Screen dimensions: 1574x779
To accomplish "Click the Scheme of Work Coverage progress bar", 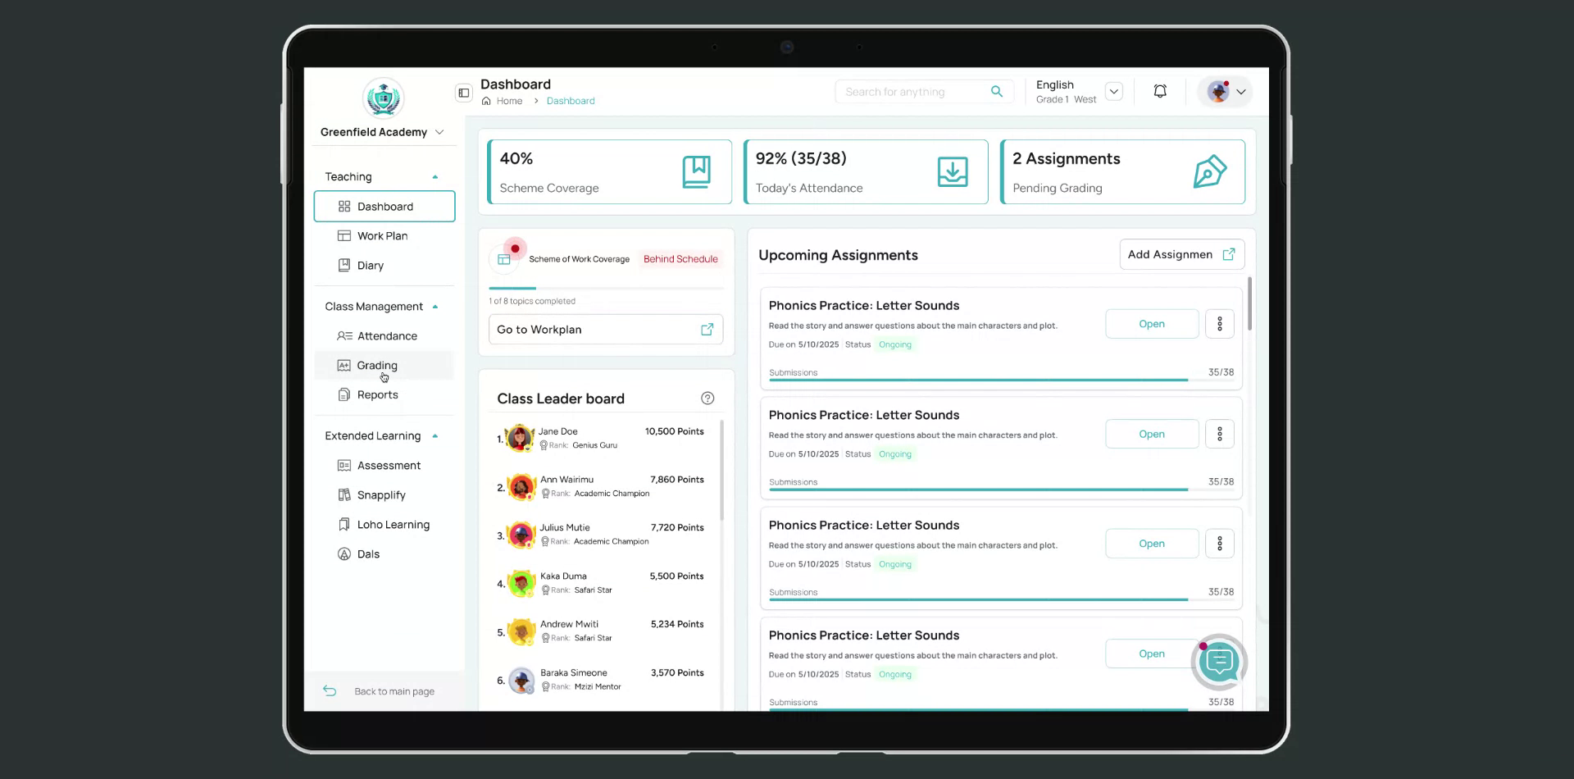I will pos(607,288).
